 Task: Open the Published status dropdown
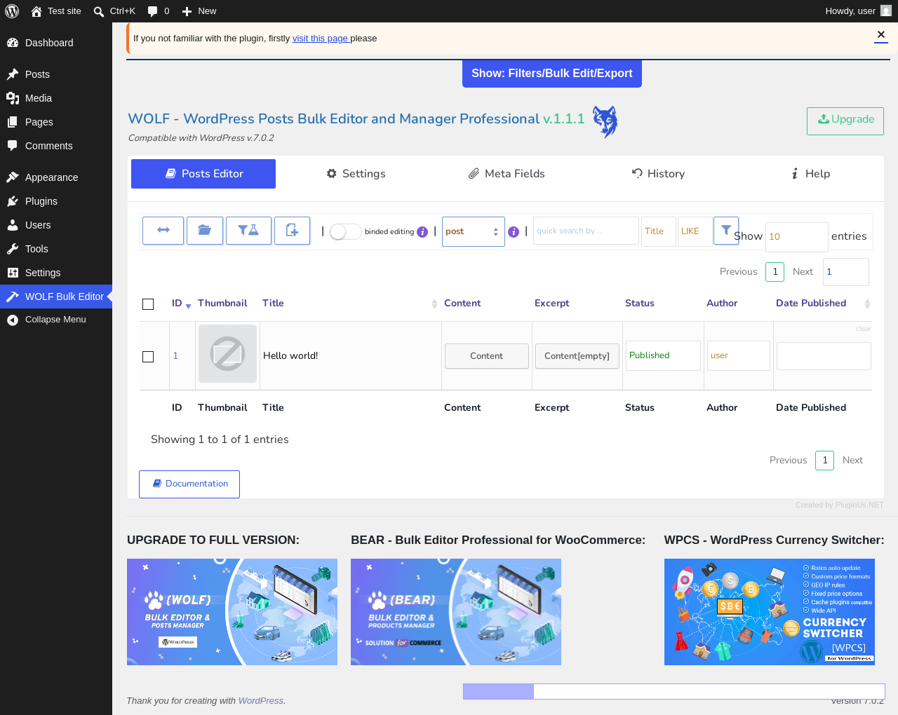tap(664, 355)
